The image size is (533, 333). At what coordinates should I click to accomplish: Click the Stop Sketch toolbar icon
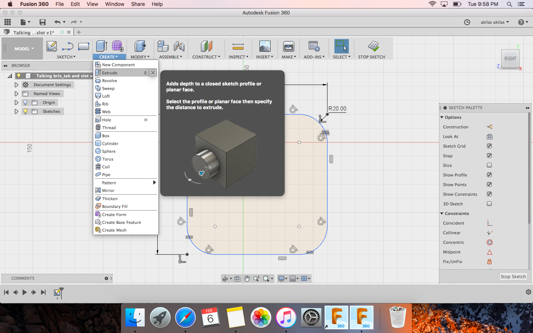click(x=373, y=47)
